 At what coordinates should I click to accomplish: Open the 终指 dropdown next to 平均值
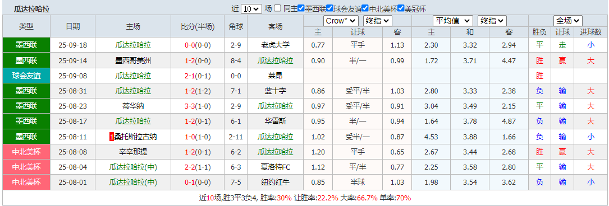(x=492, y=21)
